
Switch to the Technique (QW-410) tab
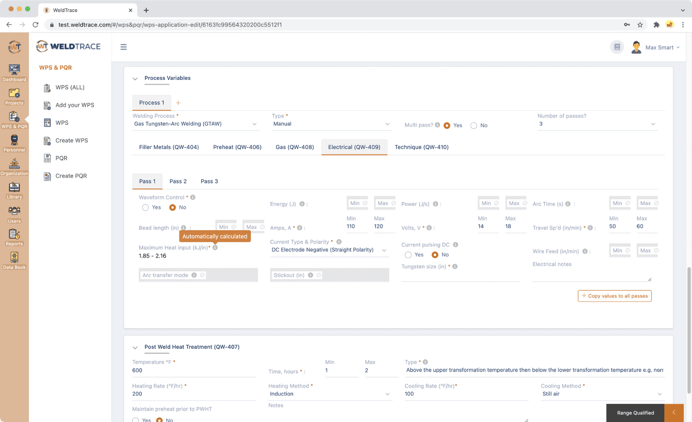click(421, 147)
